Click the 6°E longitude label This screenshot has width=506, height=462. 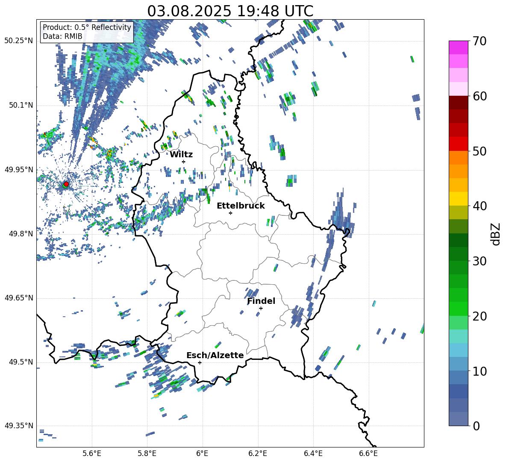pos(202,454)
